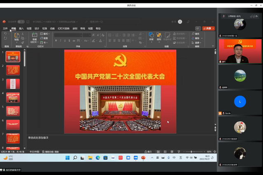This screenshot has width=263, height=175.
Task: Open the font size dropdown
Action: tap(90, 35)
